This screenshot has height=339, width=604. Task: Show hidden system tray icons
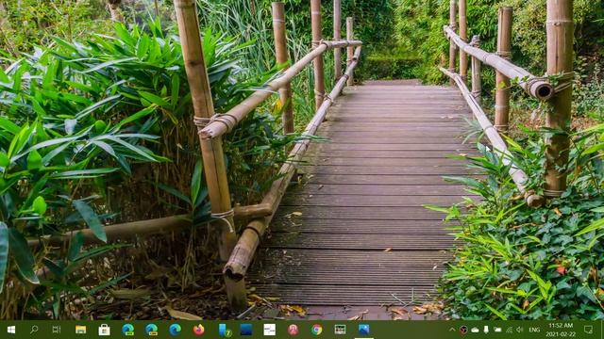coord(452,330)
